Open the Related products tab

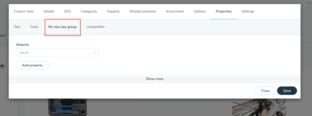tap(143, 11)
